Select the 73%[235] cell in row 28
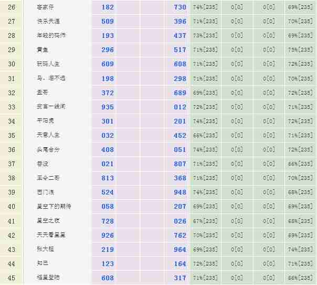 click(205, 36)
